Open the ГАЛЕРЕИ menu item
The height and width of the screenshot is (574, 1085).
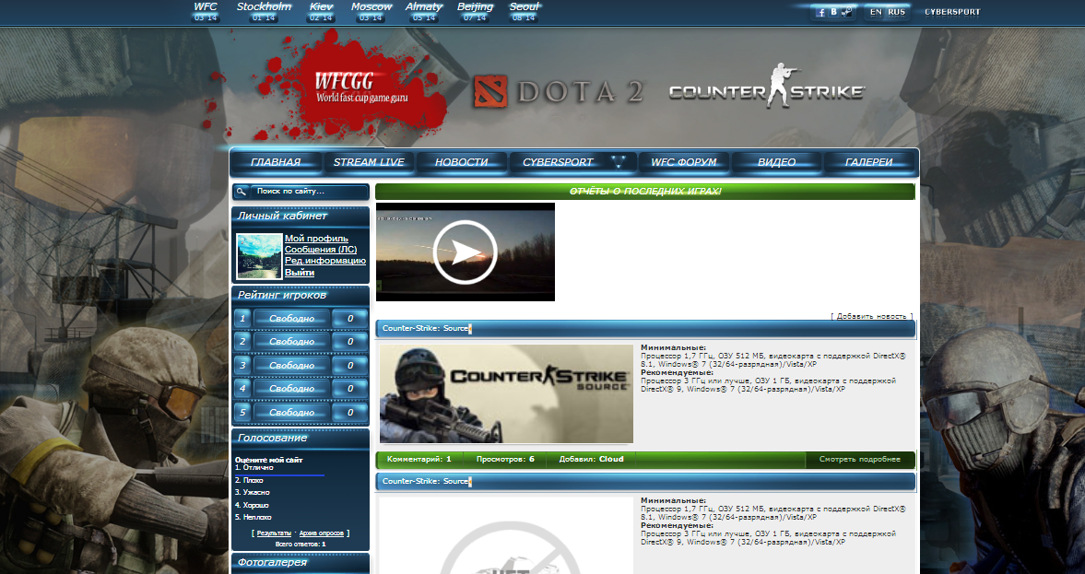[869, 162]
